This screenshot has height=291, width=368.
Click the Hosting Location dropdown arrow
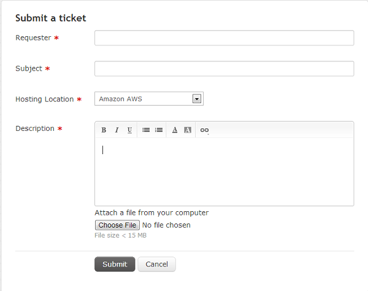[x=197, y=99]
